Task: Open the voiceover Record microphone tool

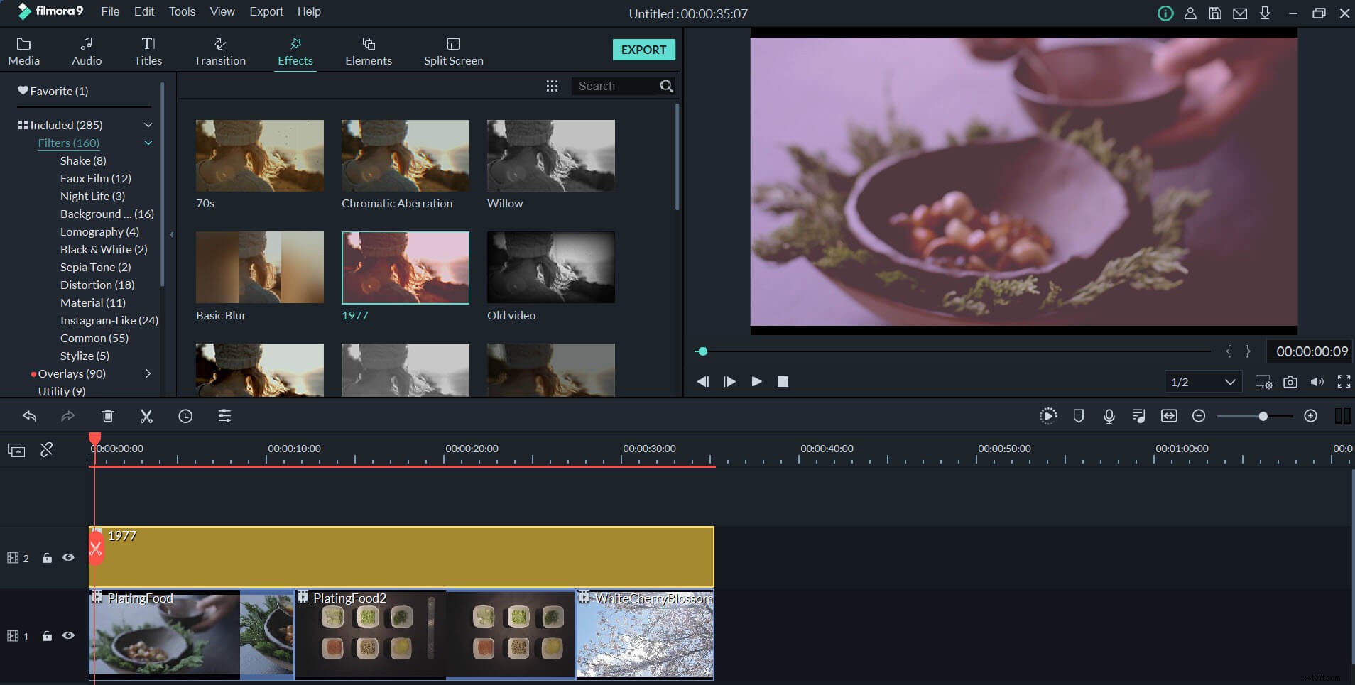Action: pos(1109,416)
